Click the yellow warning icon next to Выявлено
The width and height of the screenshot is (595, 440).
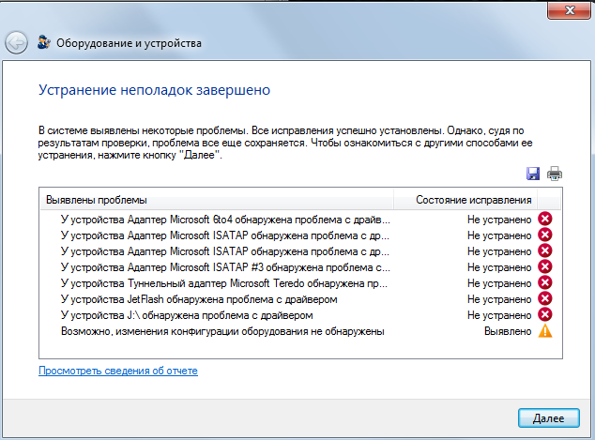click(x=545, y=331)
